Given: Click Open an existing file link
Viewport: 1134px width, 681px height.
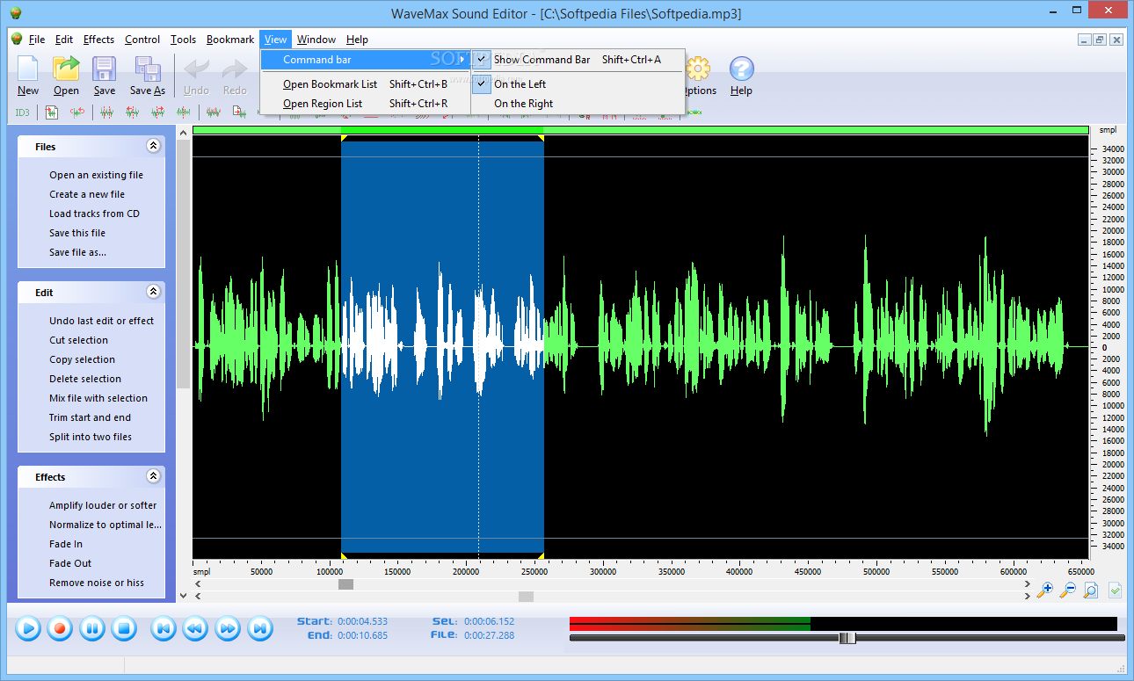Looking at the screenshot, I should [96, 175].
